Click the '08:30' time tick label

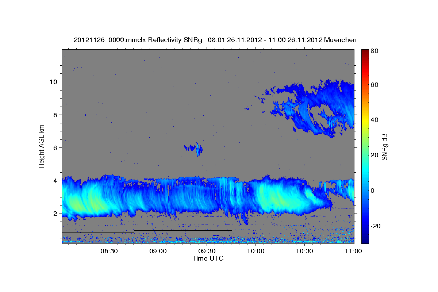tap(109, 251)
